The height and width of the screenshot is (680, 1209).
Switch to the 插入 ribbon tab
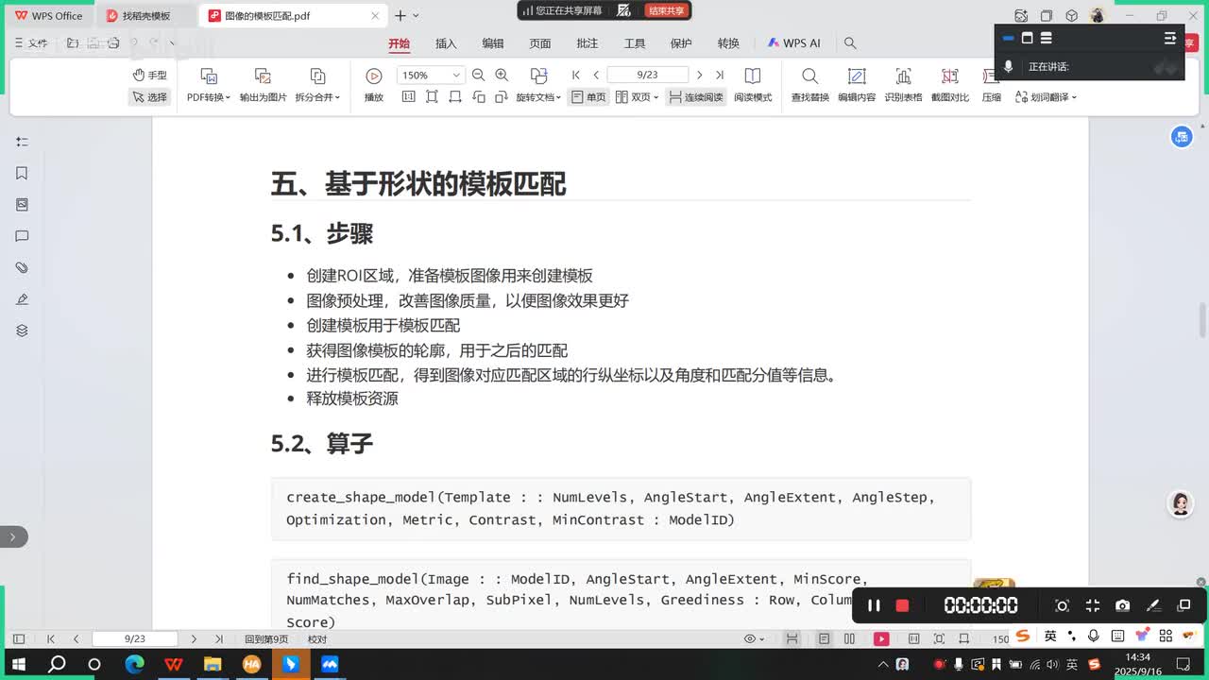(446, 43)
